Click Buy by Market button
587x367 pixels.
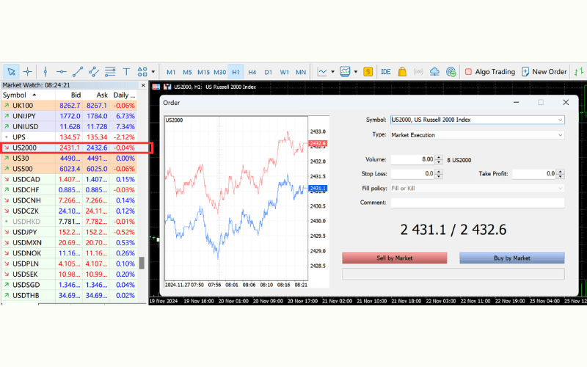click(x=511, y=258)
